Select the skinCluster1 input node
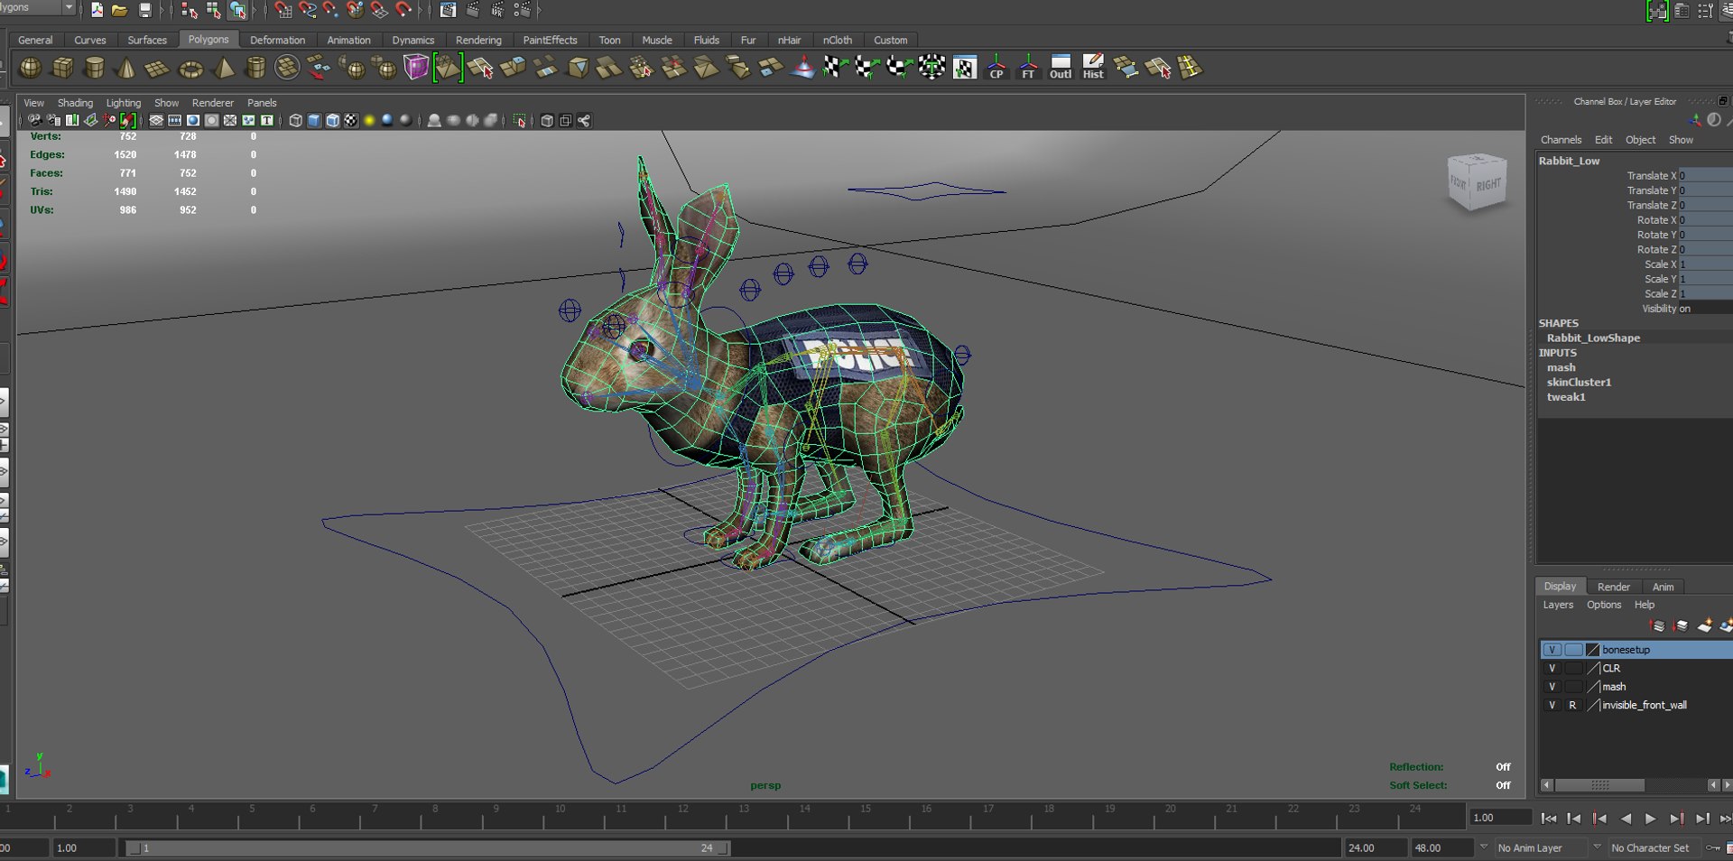The width and height of the screenshot is (1733, 861). tap(1579, 383)
